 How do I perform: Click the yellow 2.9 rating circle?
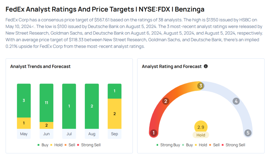pyautogui.click(x=201, y=127)
